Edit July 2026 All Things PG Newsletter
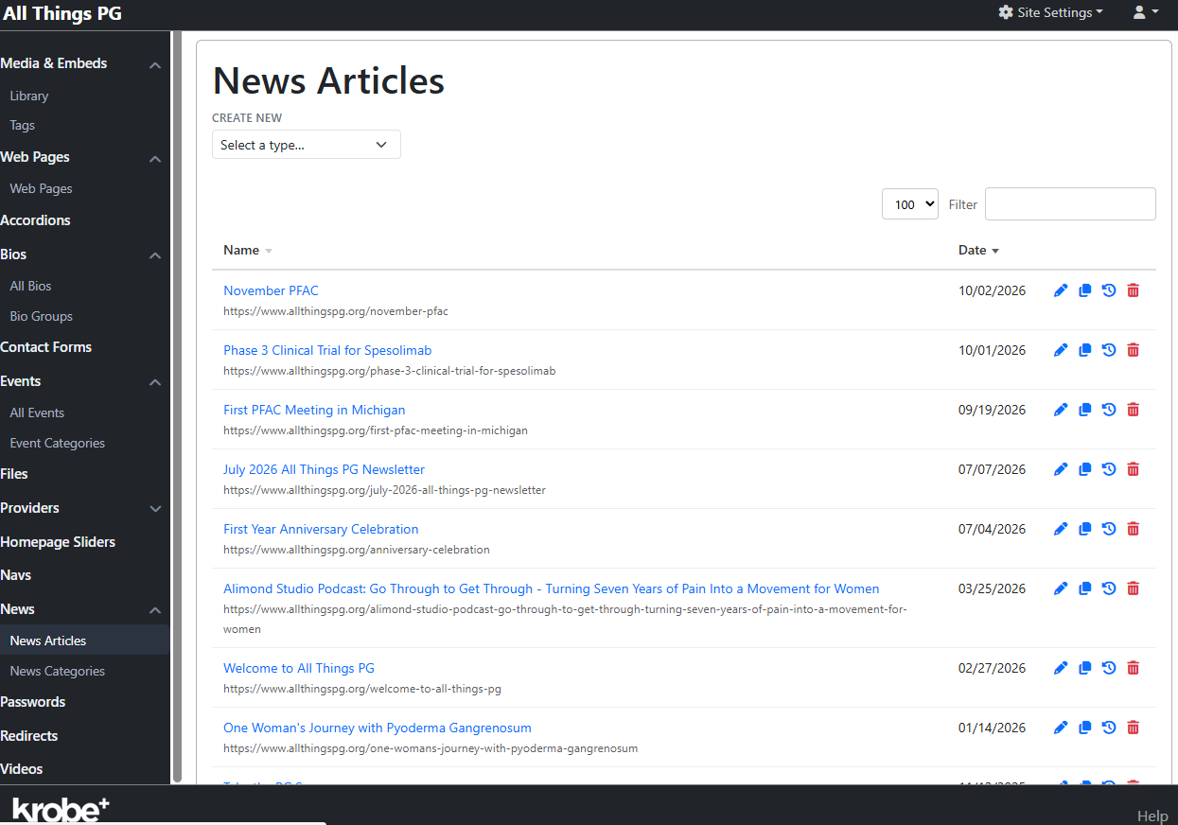This screenshot has height=825, width=1178. [x=1061, y=469]
